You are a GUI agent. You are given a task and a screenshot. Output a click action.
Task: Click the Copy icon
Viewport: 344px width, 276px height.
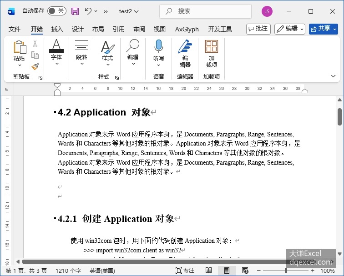[35, 55]
